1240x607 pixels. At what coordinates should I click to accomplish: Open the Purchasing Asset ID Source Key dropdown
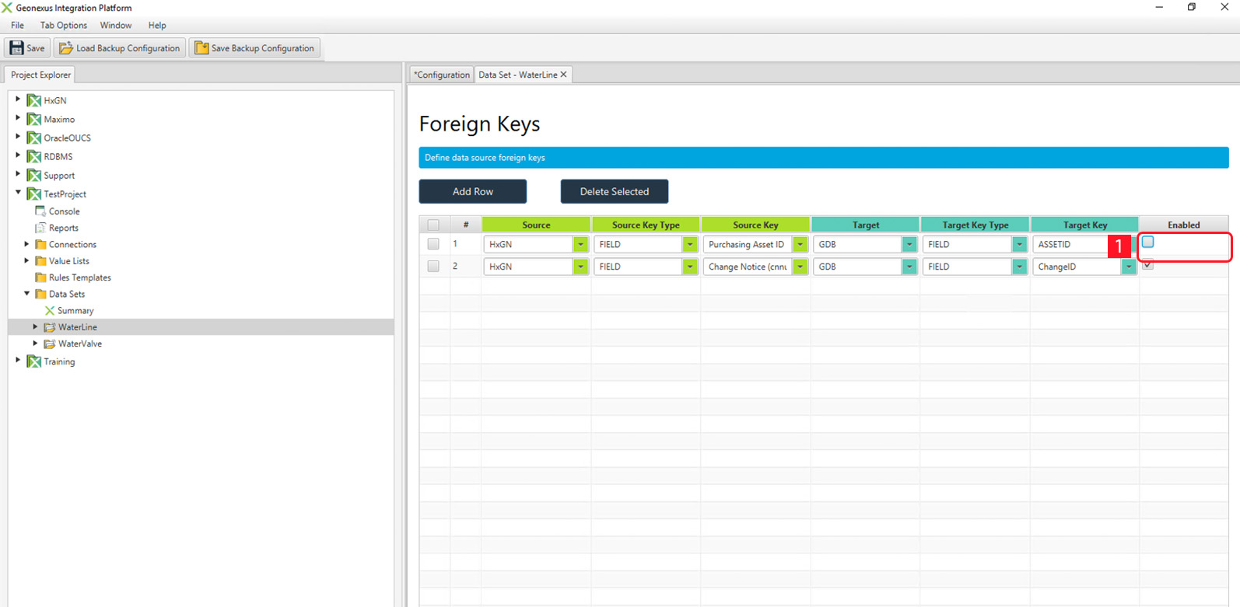point(800,244)
